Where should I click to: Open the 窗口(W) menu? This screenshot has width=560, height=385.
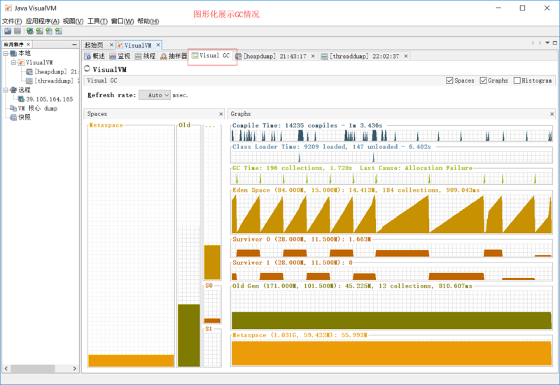coord(122,22)
